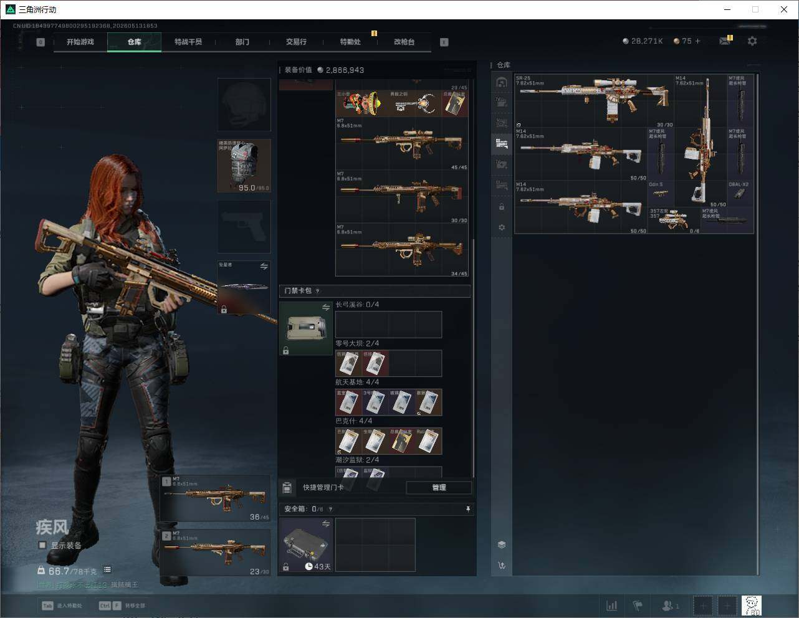Select the M7 rifle with 30/30 ammo
Screen dimensions: 799x618
(402, 197)
